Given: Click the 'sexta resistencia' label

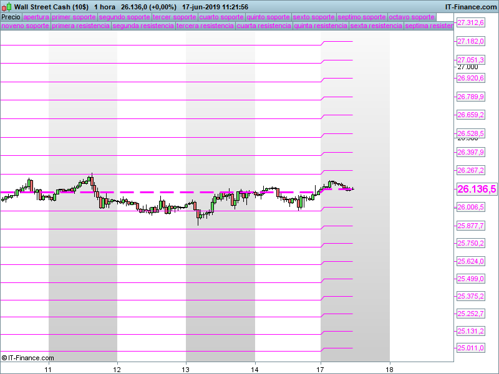Looking at the screenshot, I should pos(376,26).
